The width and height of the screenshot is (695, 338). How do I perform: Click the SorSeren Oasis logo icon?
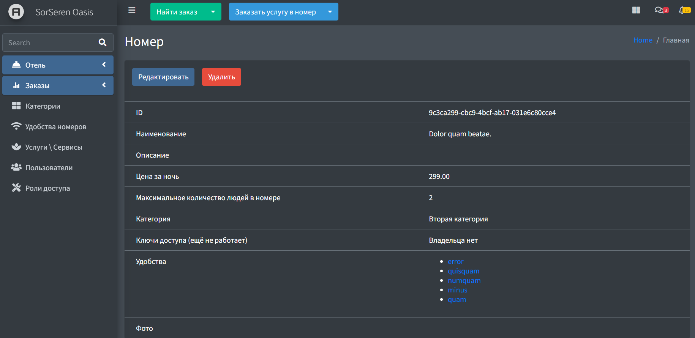(x=16, y=12)
